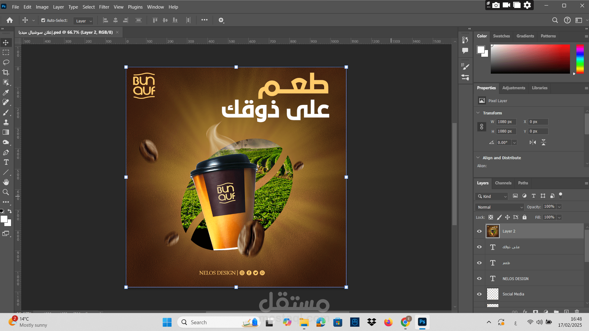
Task: Open the Fill dropdown arrow
Action: pos(559,217)
